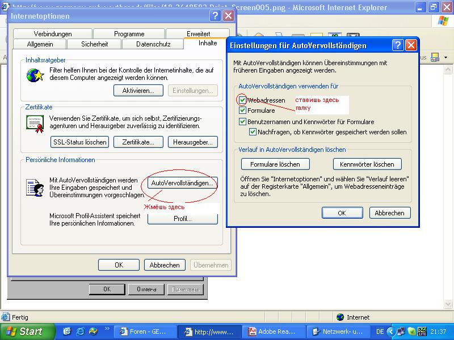Screen dimensions: 454x340
Task: Click the AutoVervollständigen person icon
Action: point(35,188)
